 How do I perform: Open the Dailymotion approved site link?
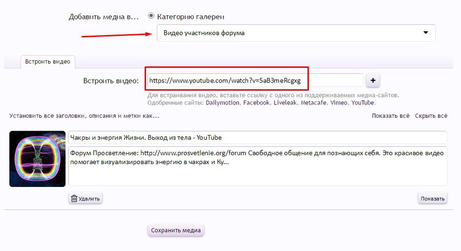[x=223, y=103]
